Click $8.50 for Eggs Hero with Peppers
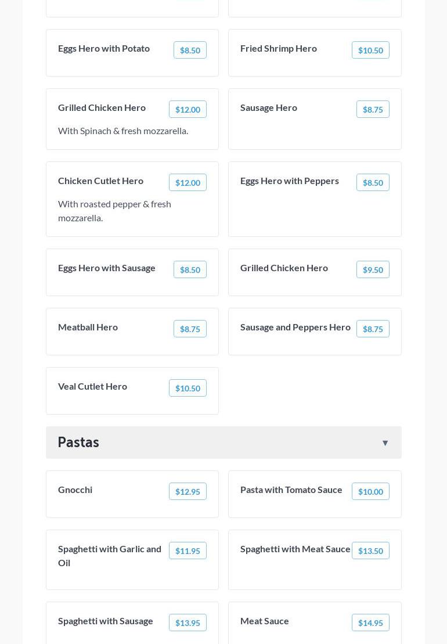This screenshot has height=644, width=447. pos(373,183)
